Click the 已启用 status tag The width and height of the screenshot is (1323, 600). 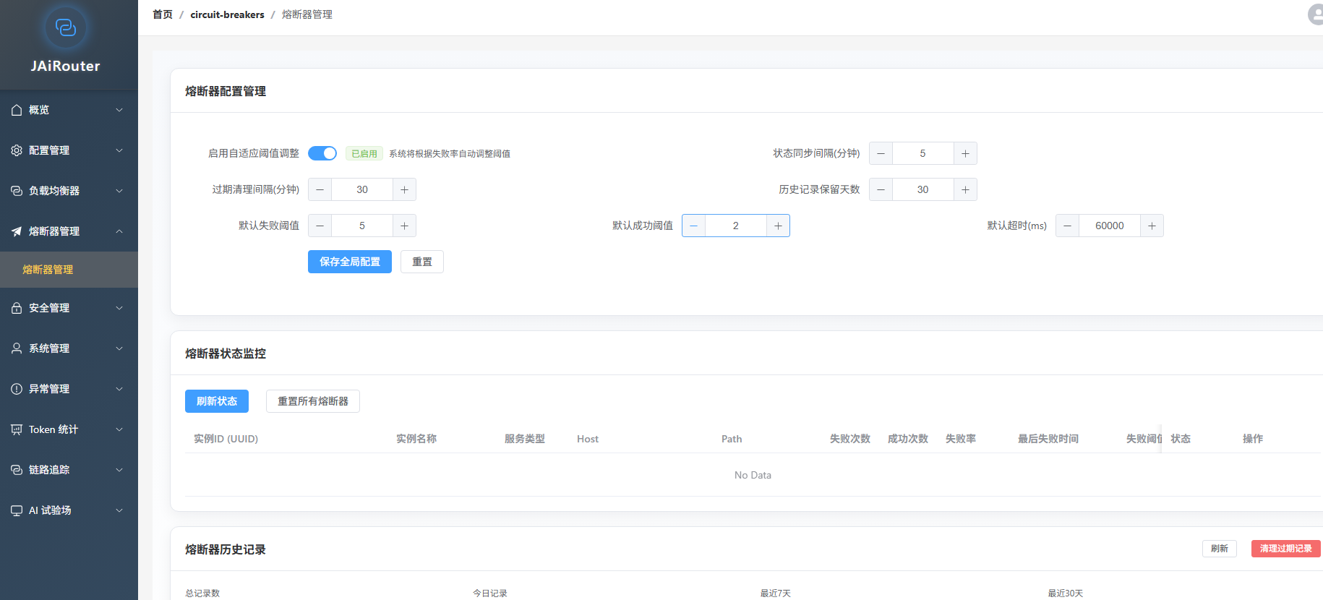tap(364, 153)
